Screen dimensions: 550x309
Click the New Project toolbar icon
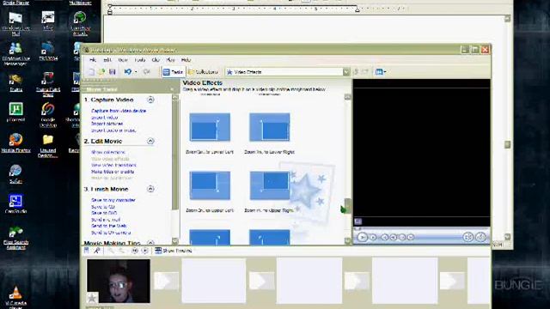pos(91,72)
